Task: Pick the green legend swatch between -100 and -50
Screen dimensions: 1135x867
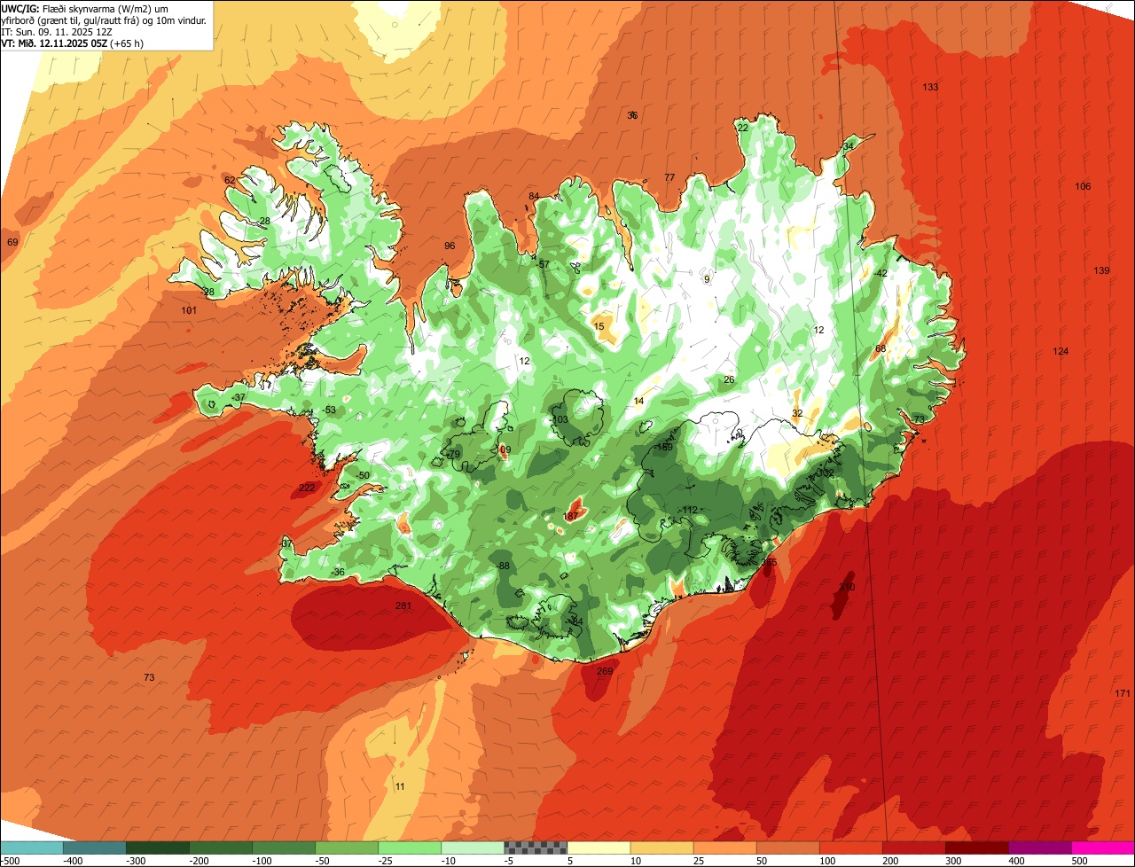Action: coord(283,847)
